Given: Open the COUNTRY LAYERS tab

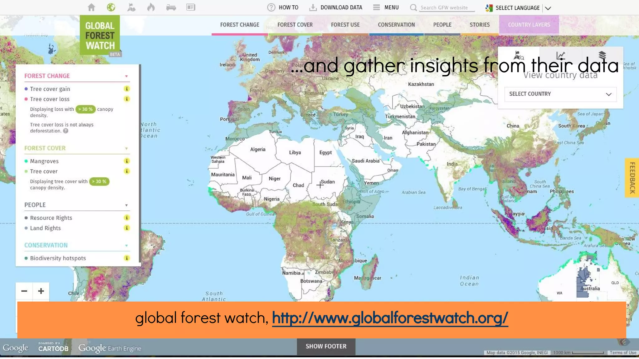Looking at the screenshot, I should click(x=529, y=25).
